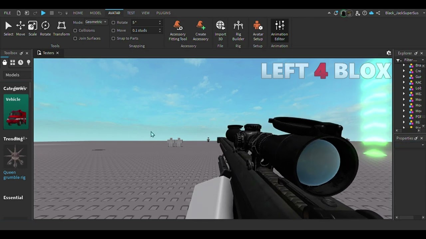Expand the R6 item in Explorer
Viewport: 426px width, 239px height.
coord(404,122)
